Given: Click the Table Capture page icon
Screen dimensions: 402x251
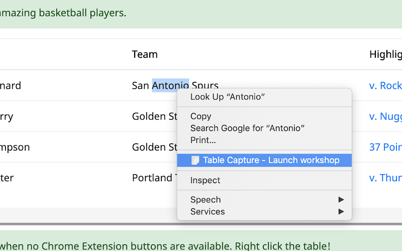Looking at the screenshot, I should (x=195, y=160).
